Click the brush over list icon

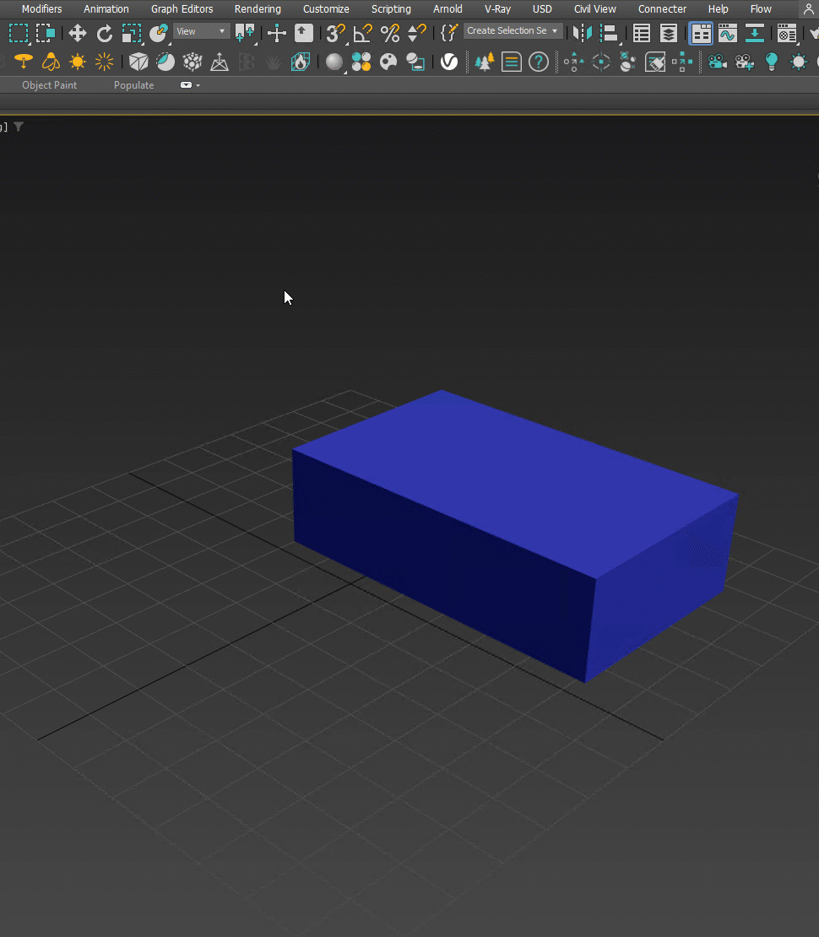655,62
